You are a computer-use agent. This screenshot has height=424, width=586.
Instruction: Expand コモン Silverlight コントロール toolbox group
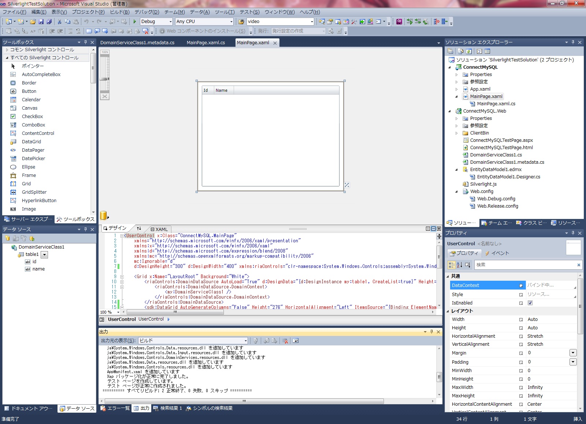point(7,50)
